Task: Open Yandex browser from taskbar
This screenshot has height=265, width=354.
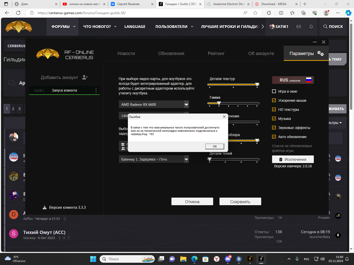Action: pos(217,259)
